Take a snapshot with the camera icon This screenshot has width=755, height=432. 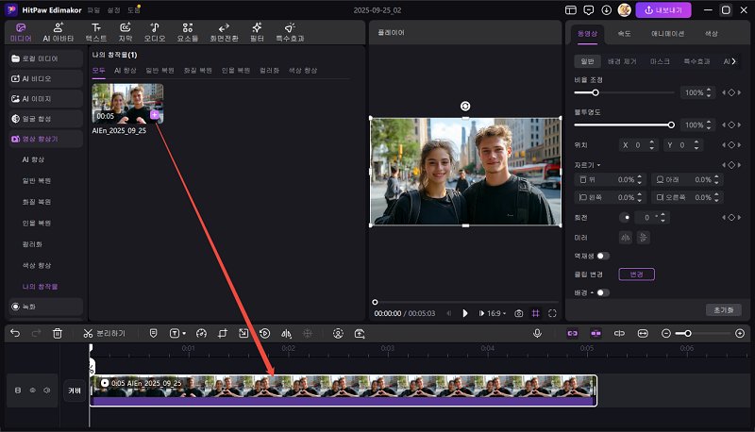click(x=518, y=313)
